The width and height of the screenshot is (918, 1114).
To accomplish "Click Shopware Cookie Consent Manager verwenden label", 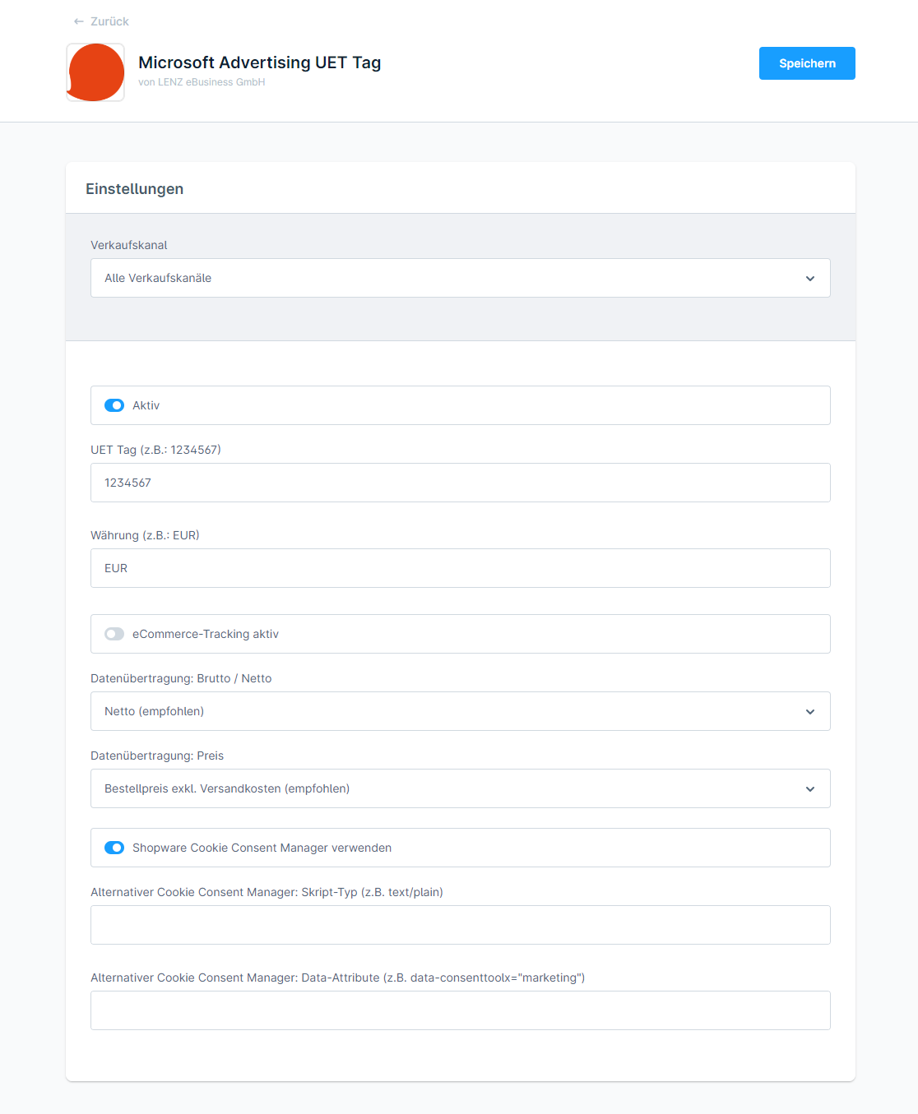I will click(262, 848).
